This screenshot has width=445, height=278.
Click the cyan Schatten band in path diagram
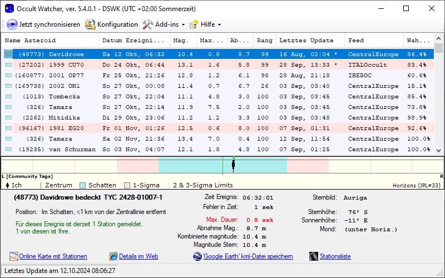click(189, 165)
